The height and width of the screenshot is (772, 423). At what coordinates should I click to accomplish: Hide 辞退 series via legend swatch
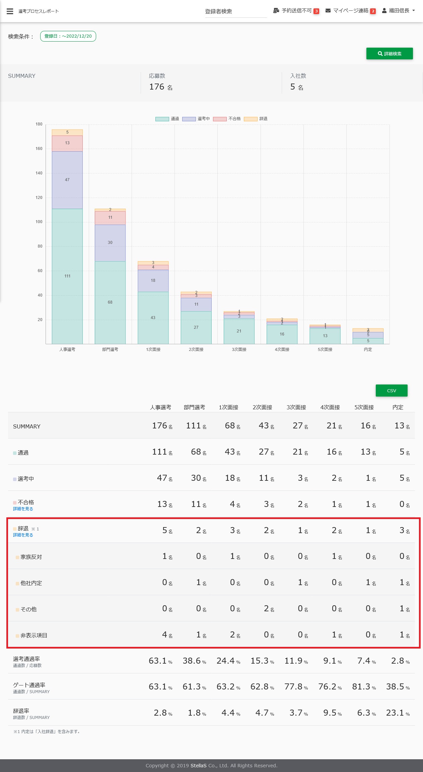coord(251,119)
